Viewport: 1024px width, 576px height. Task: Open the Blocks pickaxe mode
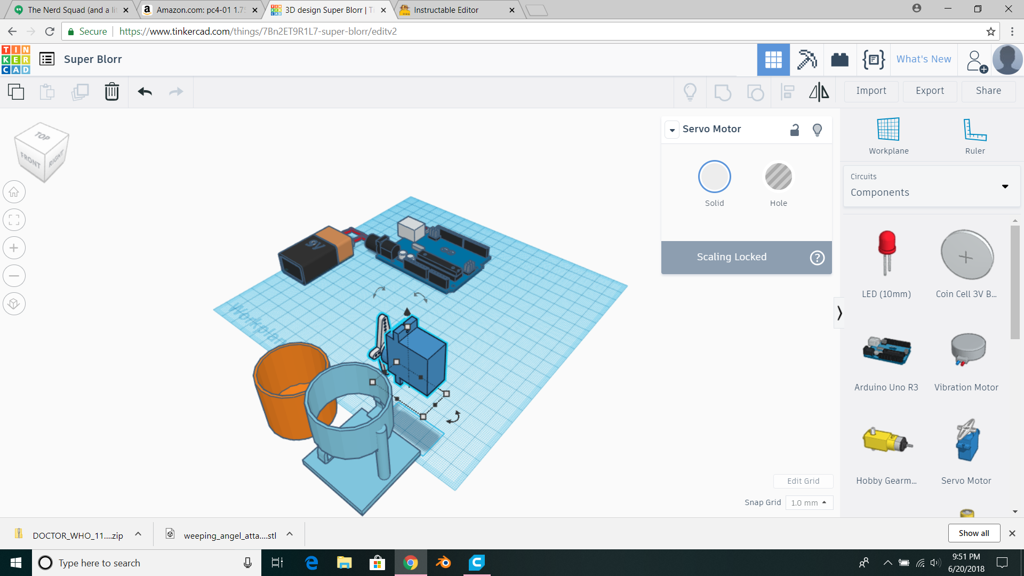coord(807,60)
